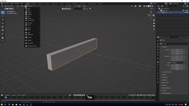Collapse the Transform panel

point(164,47)
